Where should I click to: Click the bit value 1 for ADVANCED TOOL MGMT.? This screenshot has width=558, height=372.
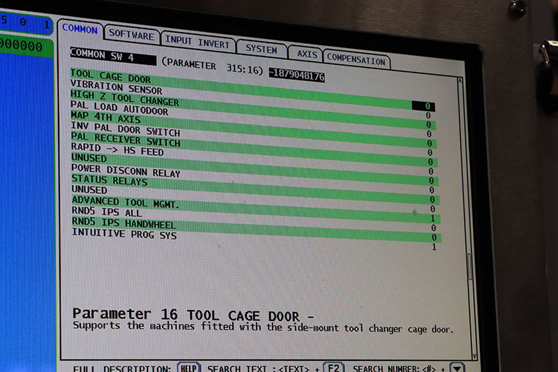coord(432,218)
